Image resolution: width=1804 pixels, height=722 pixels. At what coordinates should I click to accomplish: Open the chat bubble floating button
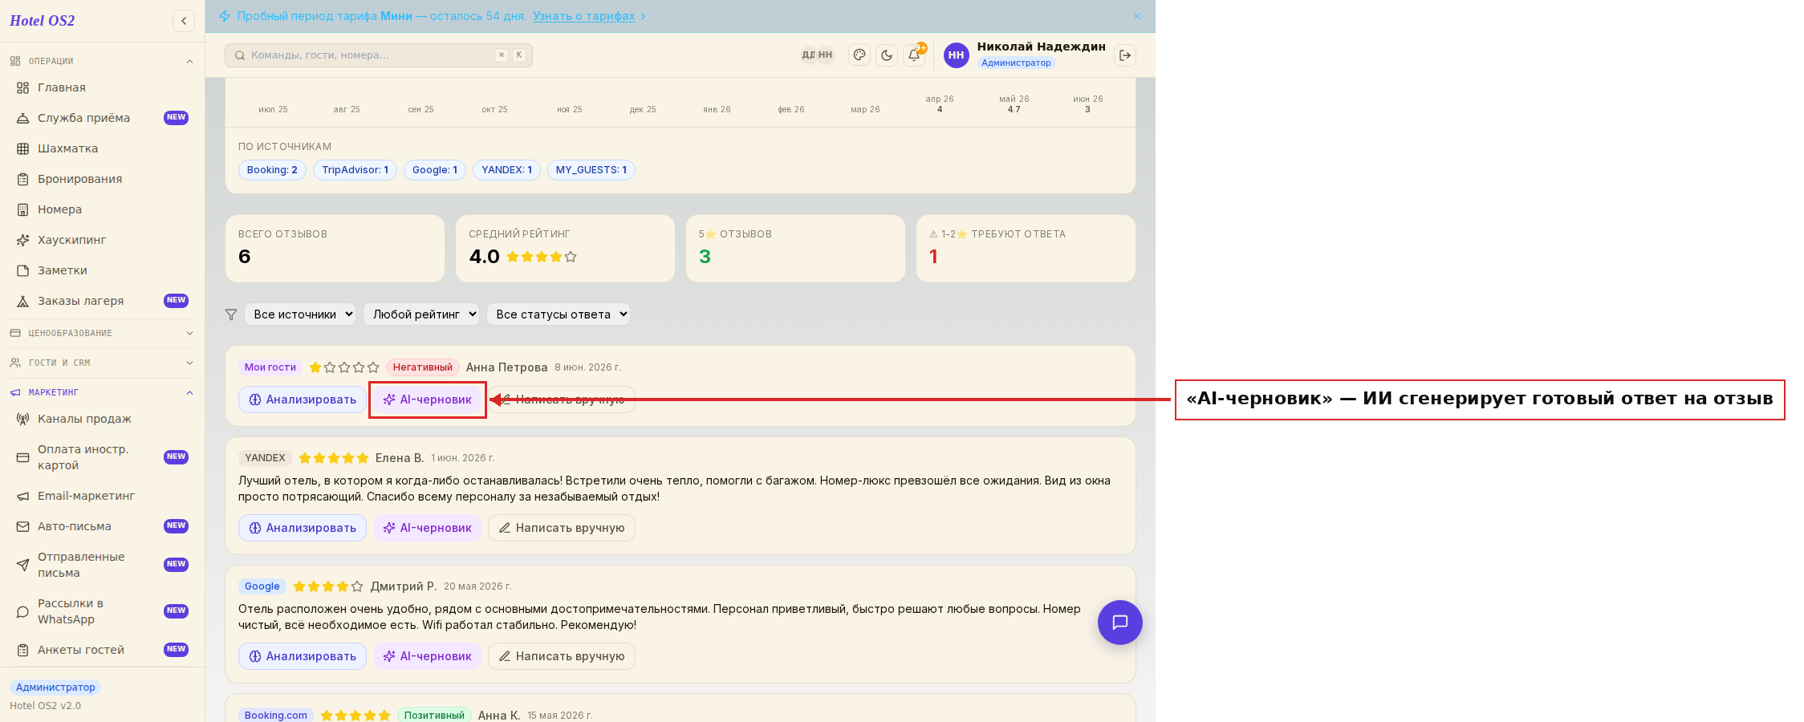click(1120, 623)
